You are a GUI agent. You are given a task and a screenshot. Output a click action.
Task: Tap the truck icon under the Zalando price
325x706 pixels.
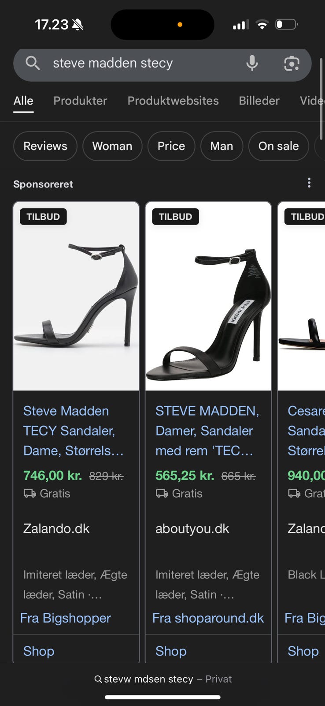coord(30,493)
